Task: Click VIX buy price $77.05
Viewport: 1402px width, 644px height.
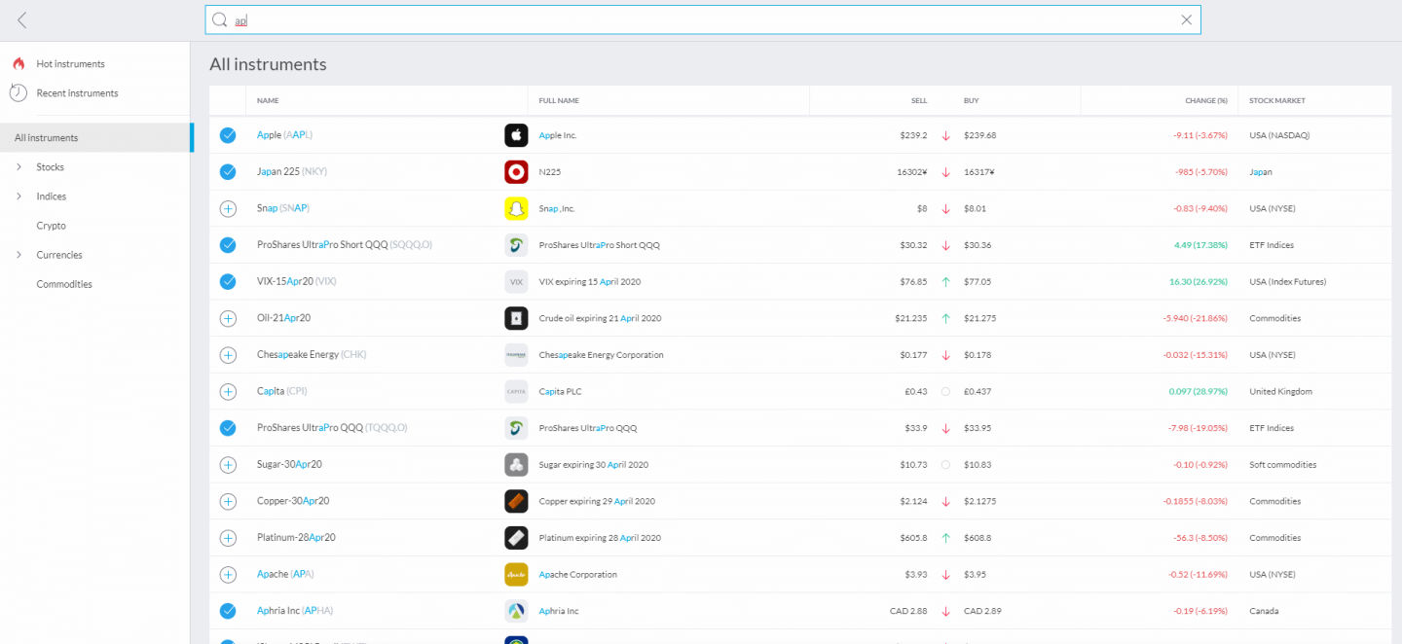Action: [978, 281]
